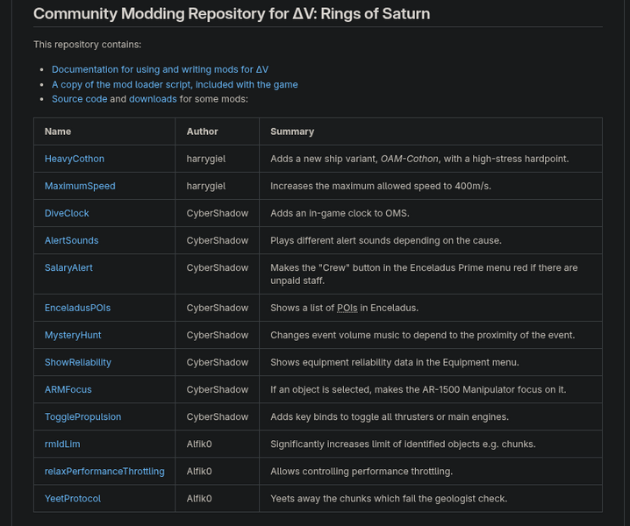The image size is (630, 526).
Task: Open the TogglePropulsion mod link
Action: click(x=82, y=417)
